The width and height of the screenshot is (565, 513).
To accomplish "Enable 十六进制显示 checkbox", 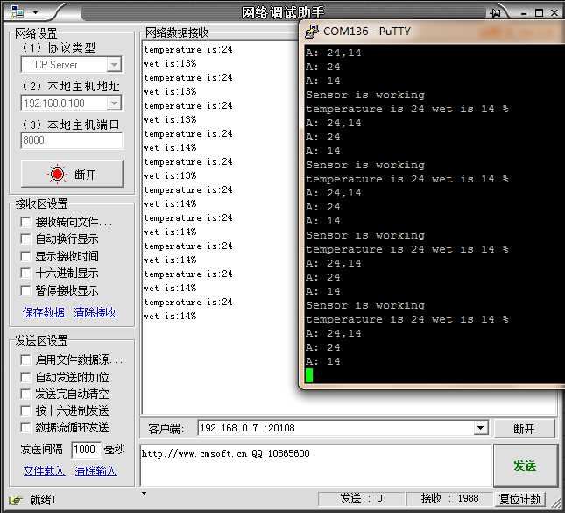I will (25, 273).
